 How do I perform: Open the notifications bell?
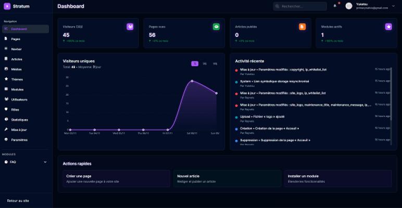tap(335, 6)
